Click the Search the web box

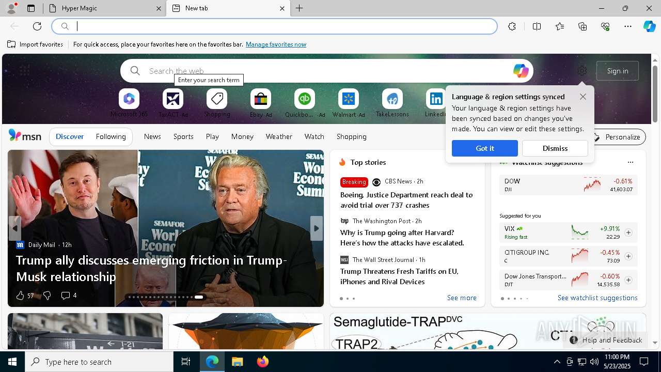point(327,71)
